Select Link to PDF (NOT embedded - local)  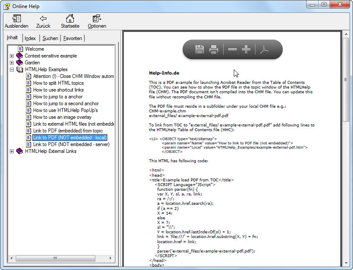coord(70,138)
